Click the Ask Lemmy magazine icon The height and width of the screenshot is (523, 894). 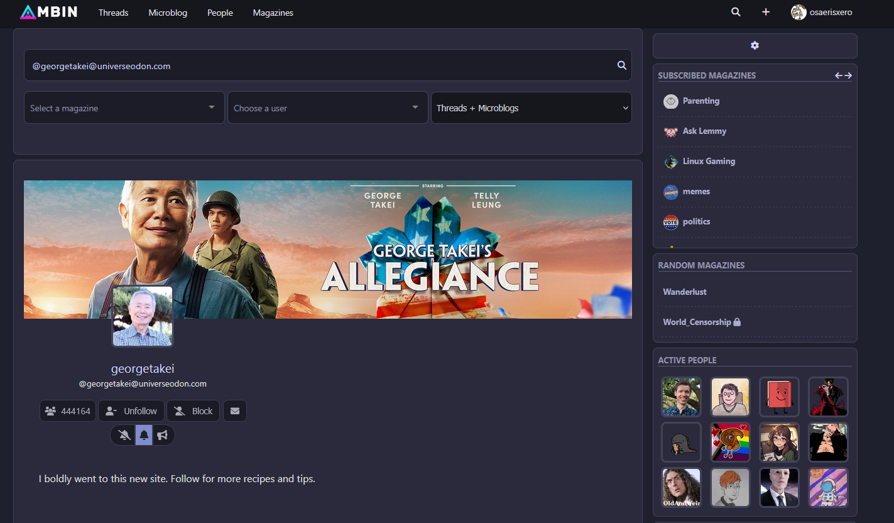(671, 131)
